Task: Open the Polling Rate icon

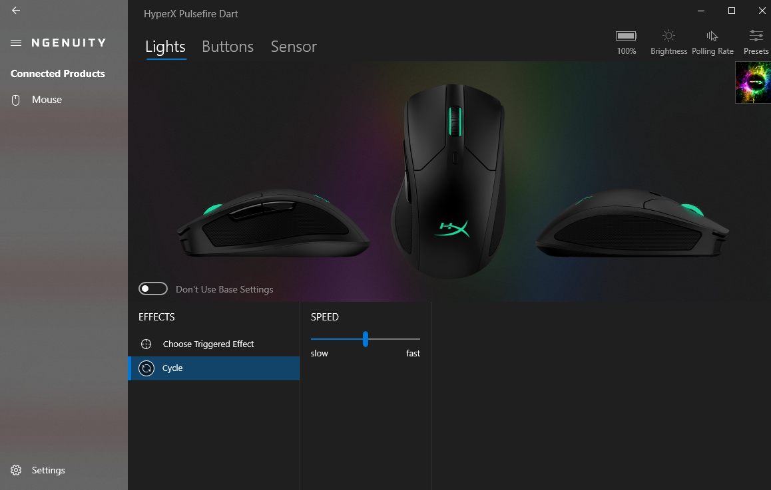Action: coord(712,36)
